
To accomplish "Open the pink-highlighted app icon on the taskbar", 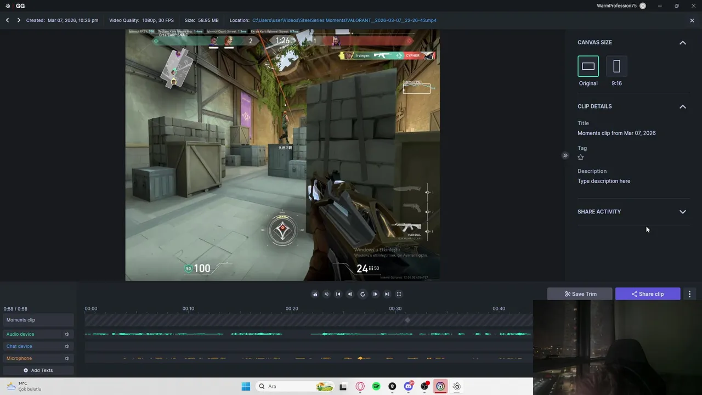I will (x=440, y=386).
